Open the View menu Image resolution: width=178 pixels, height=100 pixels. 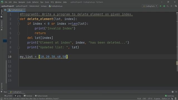15,2
